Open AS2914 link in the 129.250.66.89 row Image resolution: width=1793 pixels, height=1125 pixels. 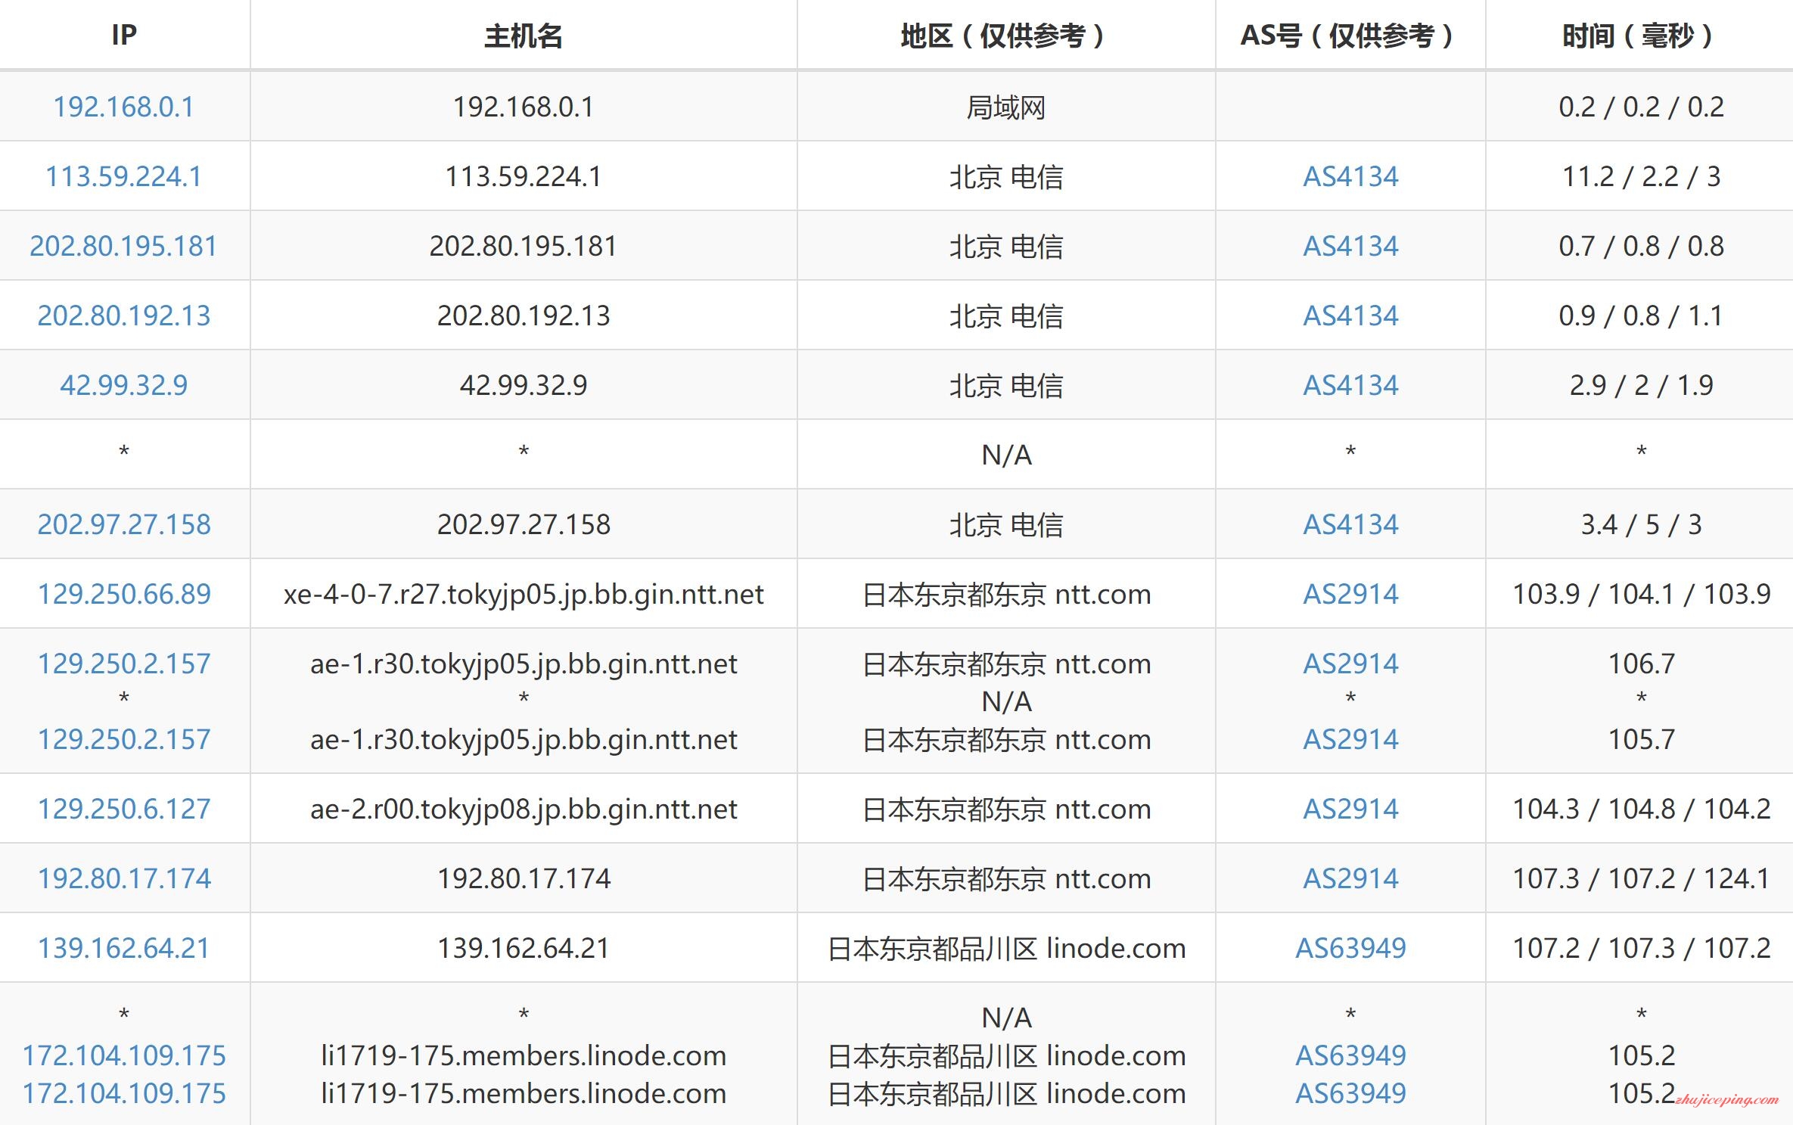coord(1350,594)
